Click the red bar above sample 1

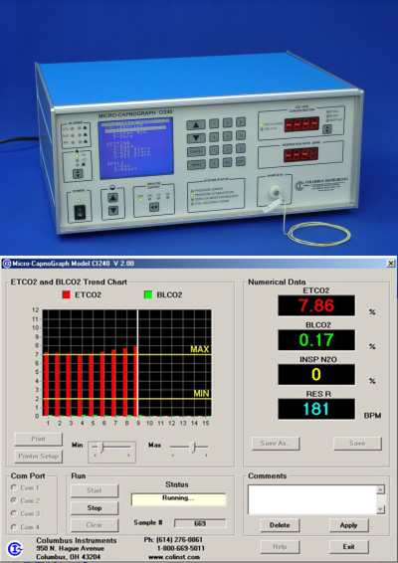pyautogui.click(x=46, y=384)
